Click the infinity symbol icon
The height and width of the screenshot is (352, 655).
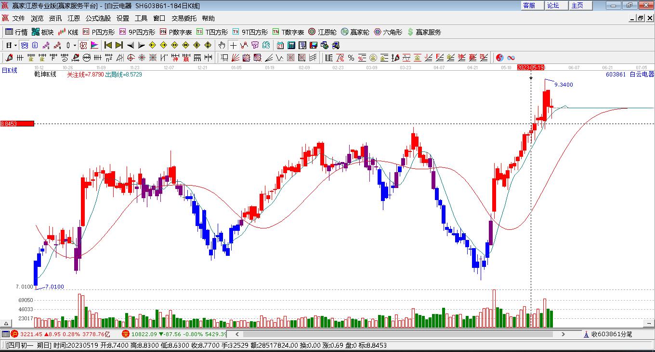(x=511, y=58)
